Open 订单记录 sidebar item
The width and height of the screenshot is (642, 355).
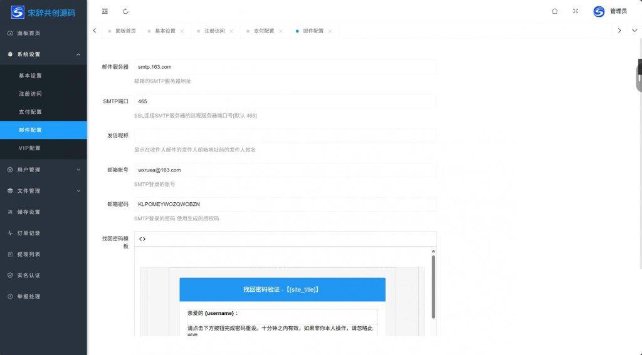pos(43,233)
